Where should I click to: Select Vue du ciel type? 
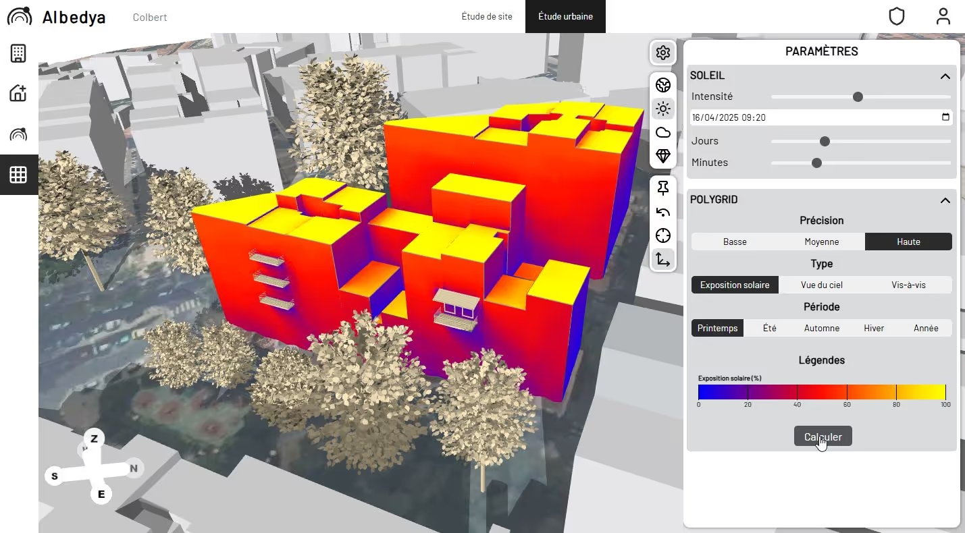tap(821, 285)
